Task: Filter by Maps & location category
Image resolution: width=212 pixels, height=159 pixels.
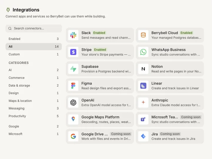Action: 34,101
